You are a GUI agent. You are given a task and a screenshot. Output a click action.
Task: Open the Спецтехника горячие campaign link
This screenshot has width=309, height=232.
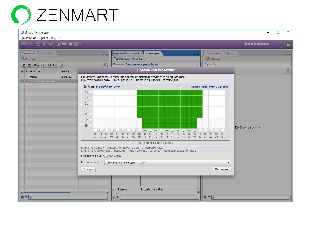(x=142, y=64)
